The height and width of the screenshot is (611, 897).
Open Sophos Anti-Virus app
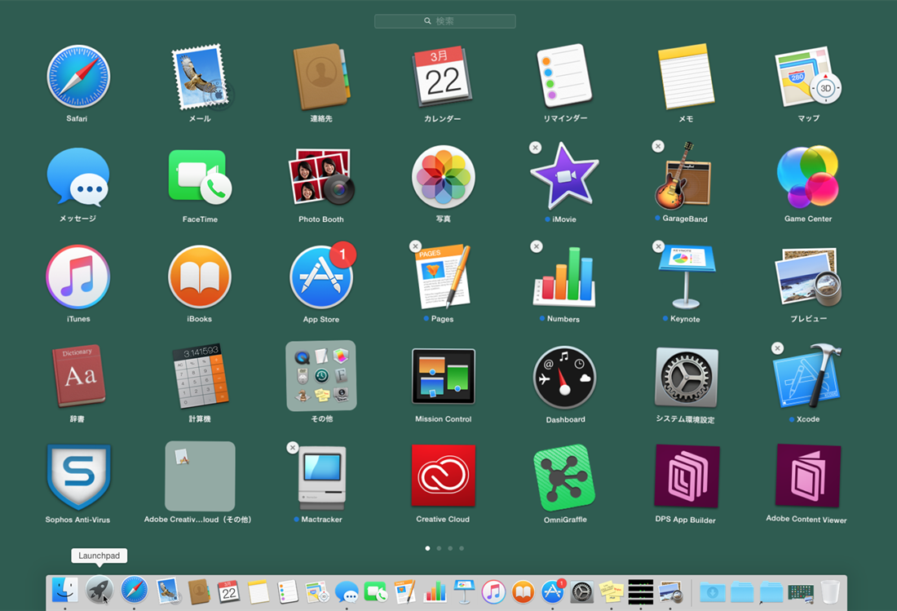click(x=77, y=477)
